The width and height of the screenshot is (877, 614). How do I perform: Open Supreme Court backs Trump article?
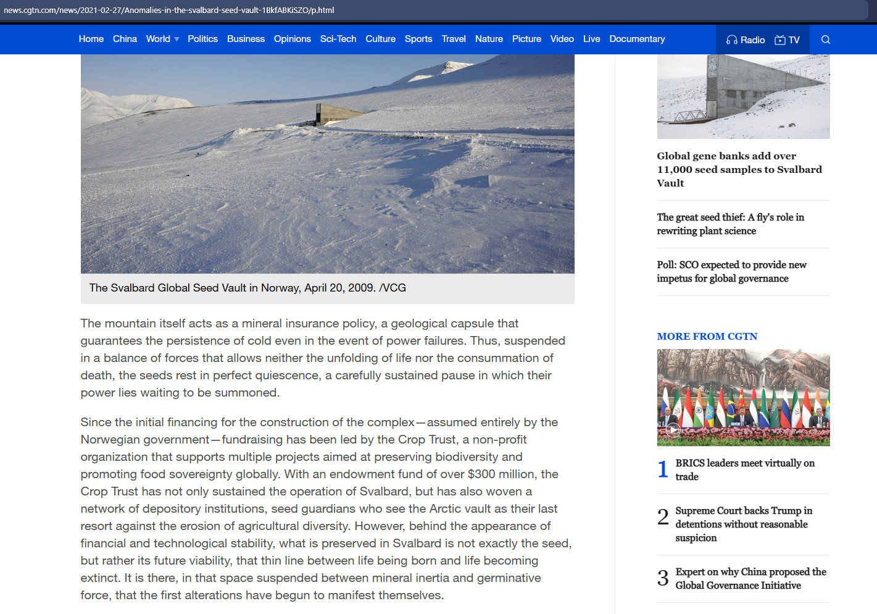(743, 524)
